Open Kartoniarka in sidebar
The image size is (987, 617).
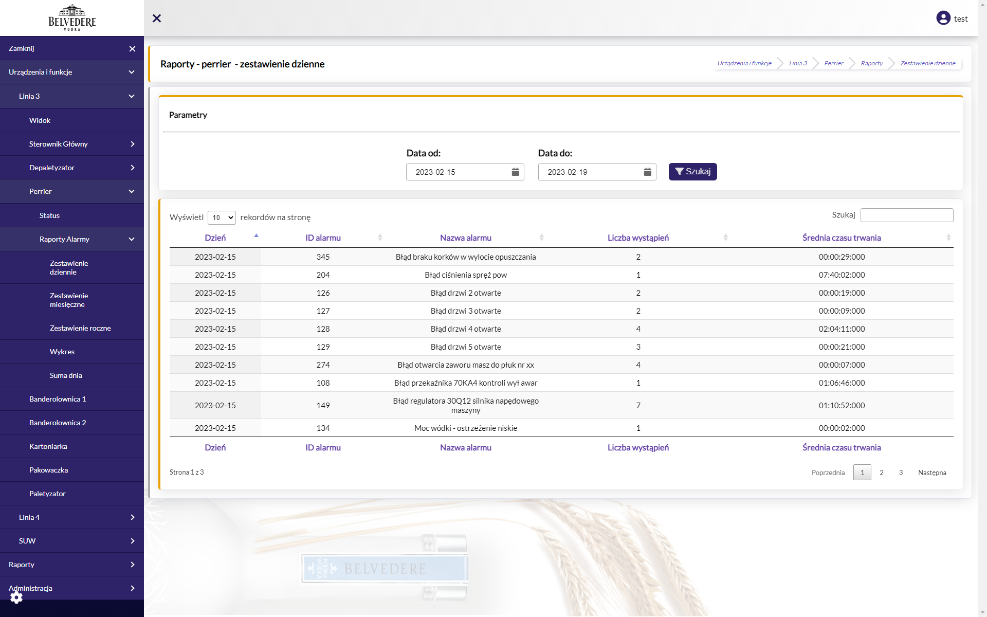[x=72, y=446]
